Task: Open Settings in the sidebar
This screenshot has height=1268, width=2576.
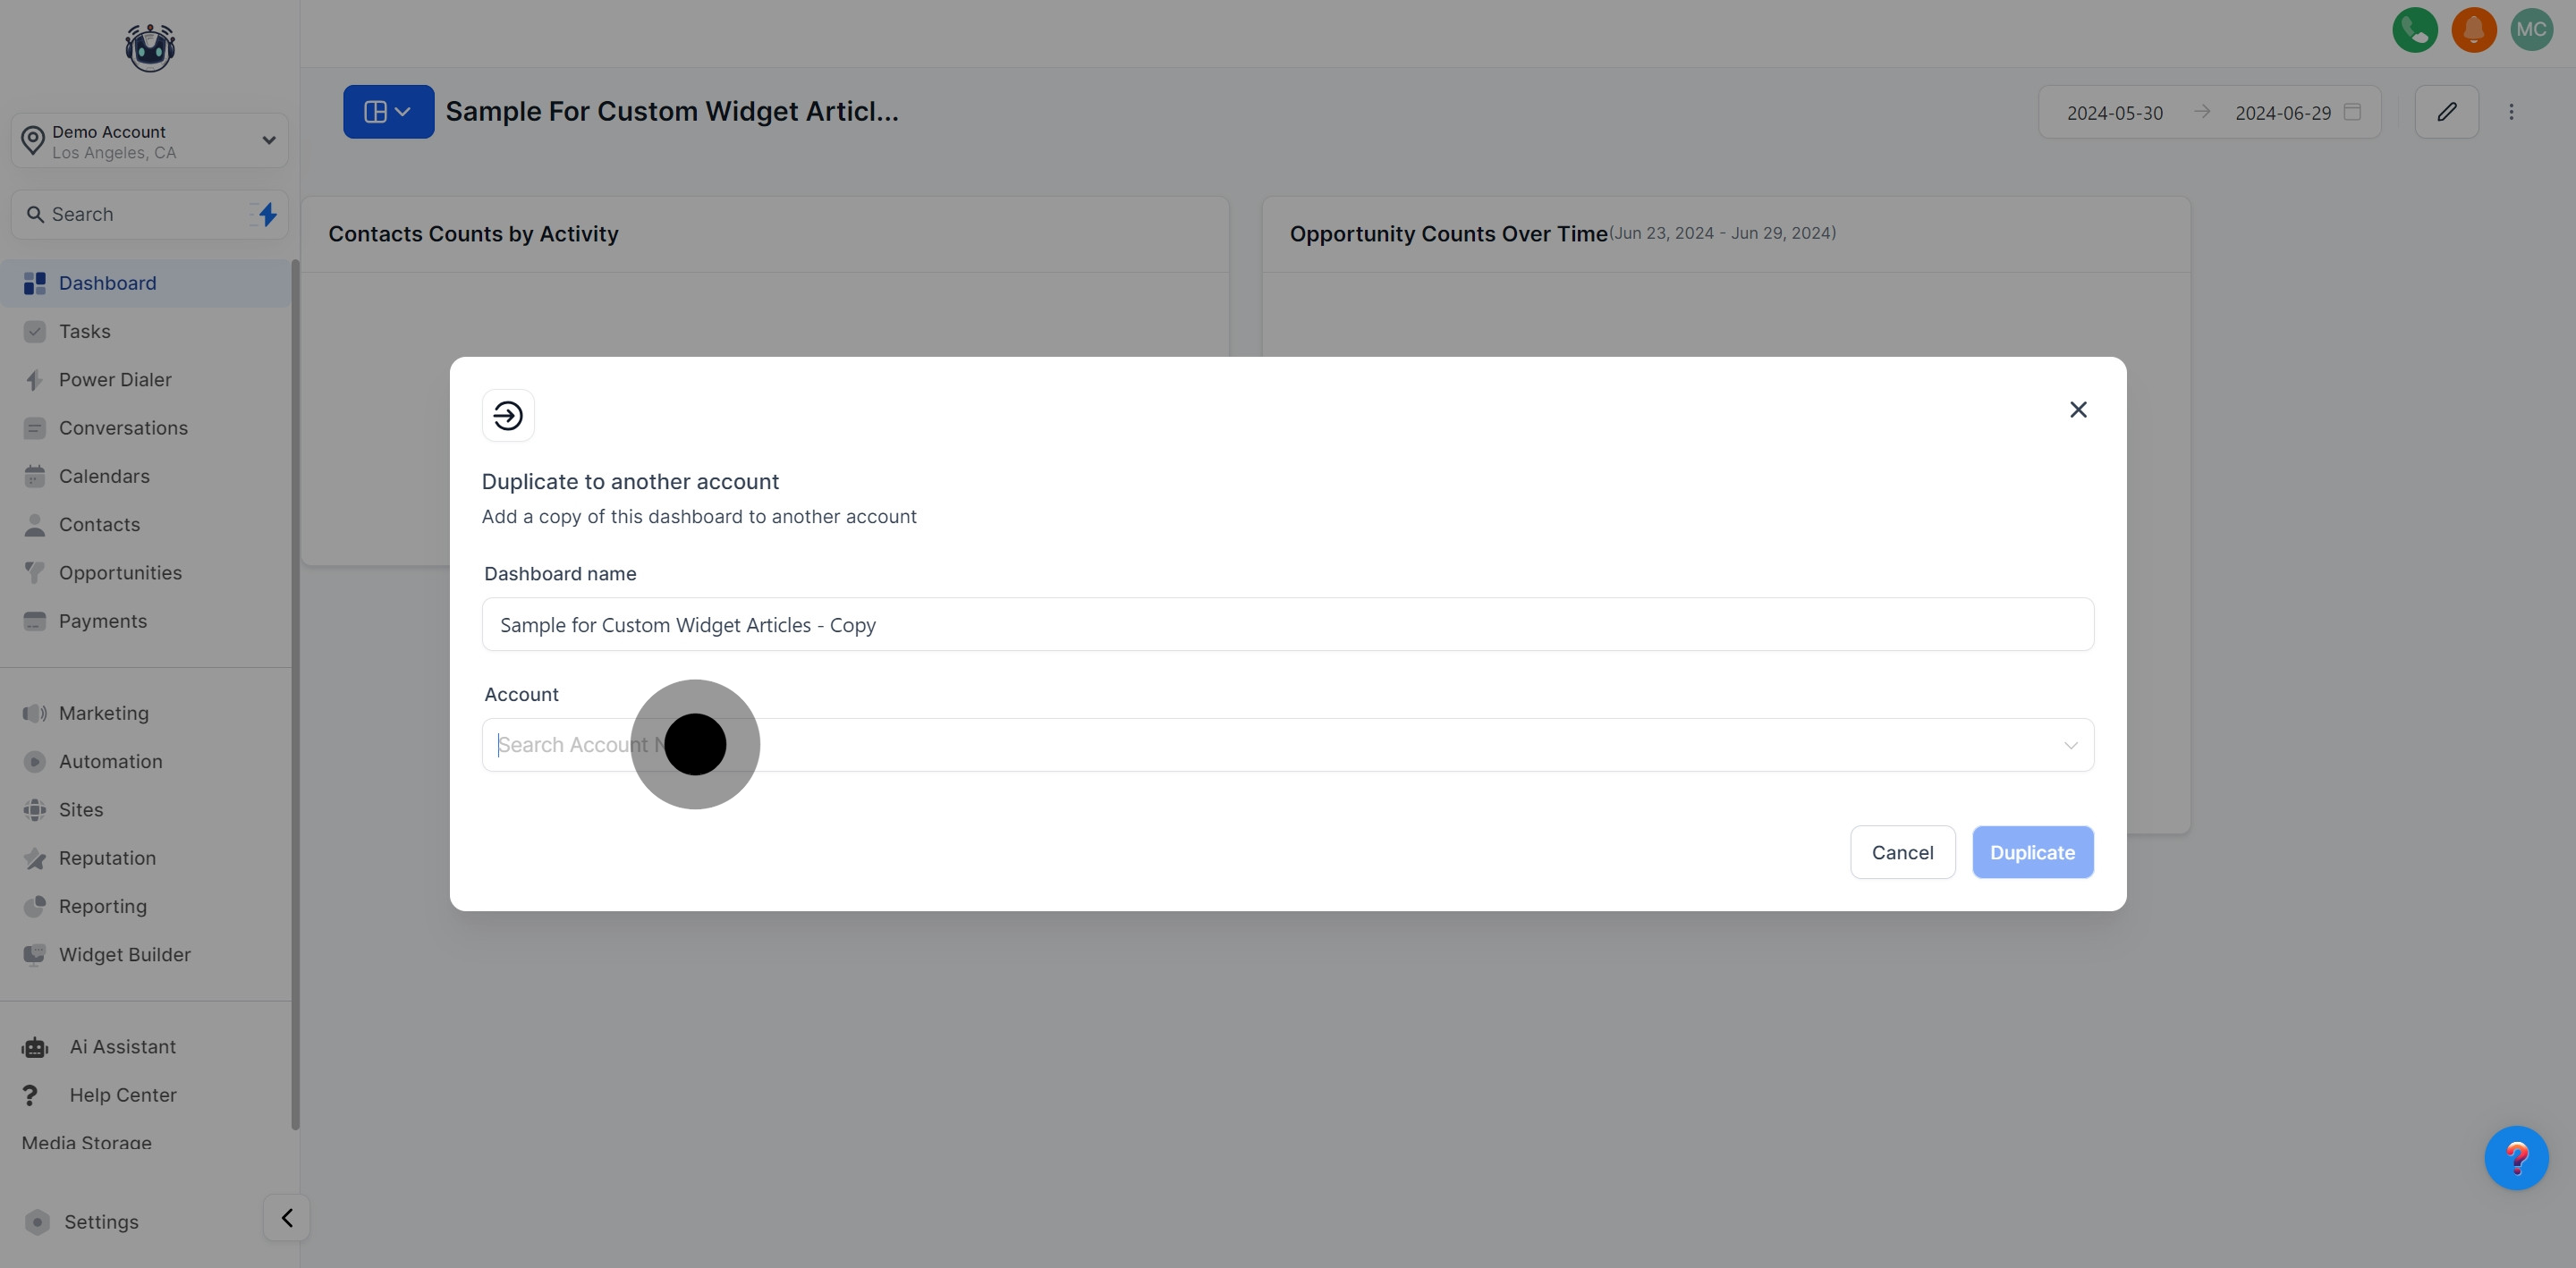Action: (x=101, y=1222)
